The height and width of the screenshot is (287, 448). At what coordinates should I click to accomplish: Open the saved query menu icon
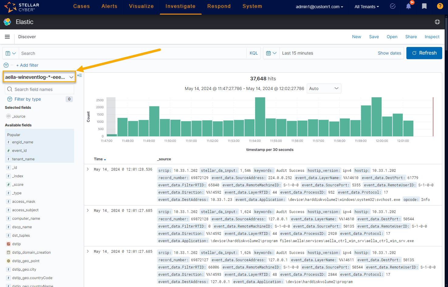(11, 53)
